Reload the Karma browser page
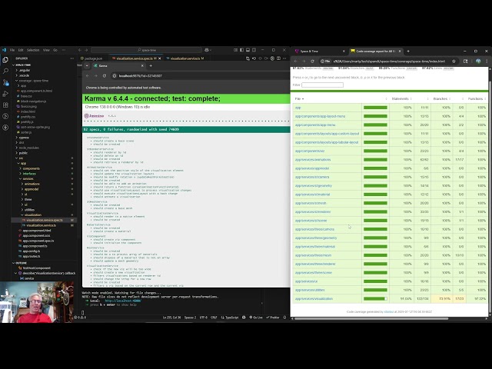492x369 pixels. (105, 76)
